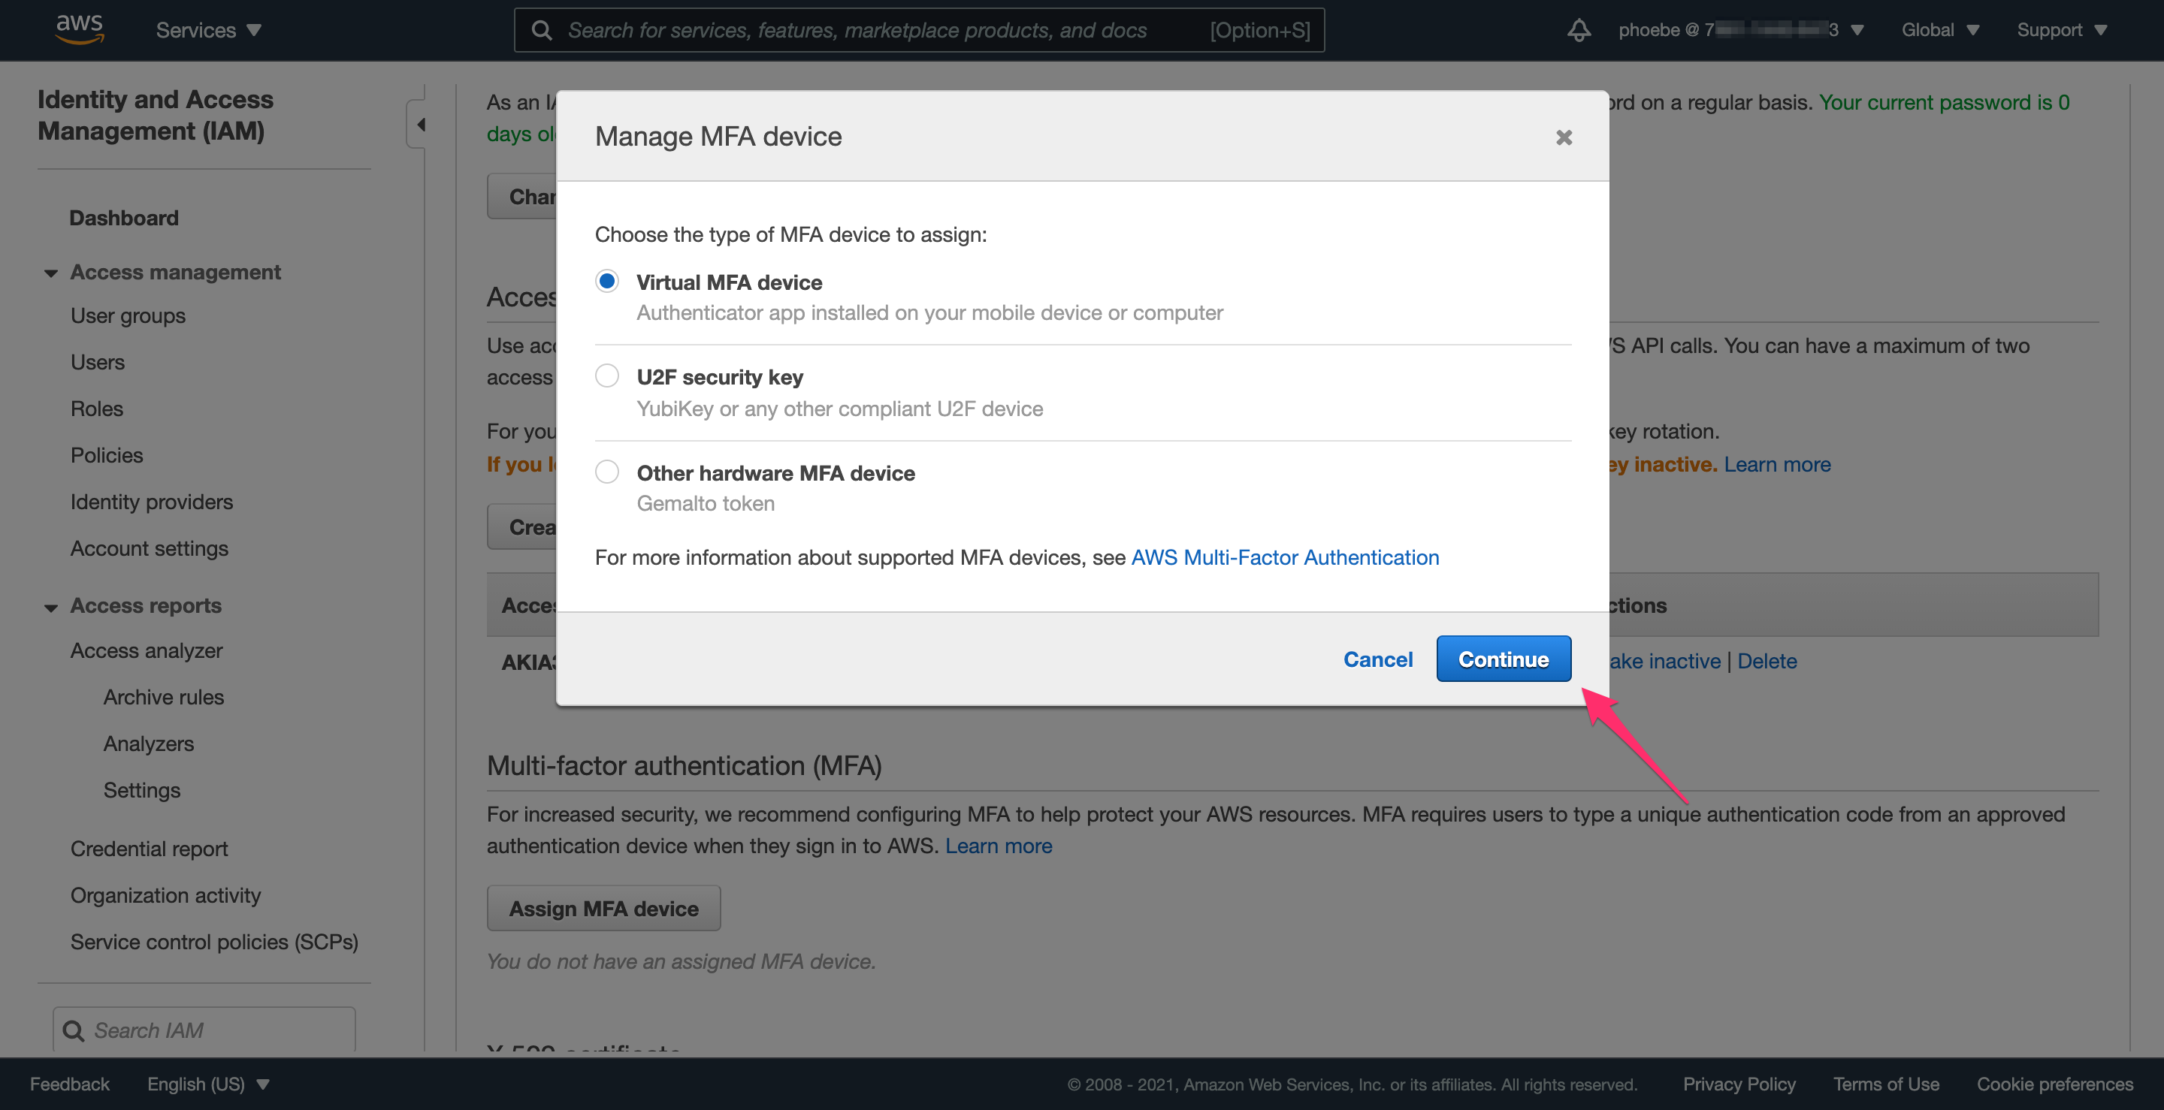Select Virtual MFA device option
Image resolution: width=2164 pixels, height=1110 pixels.
(606, 282)
